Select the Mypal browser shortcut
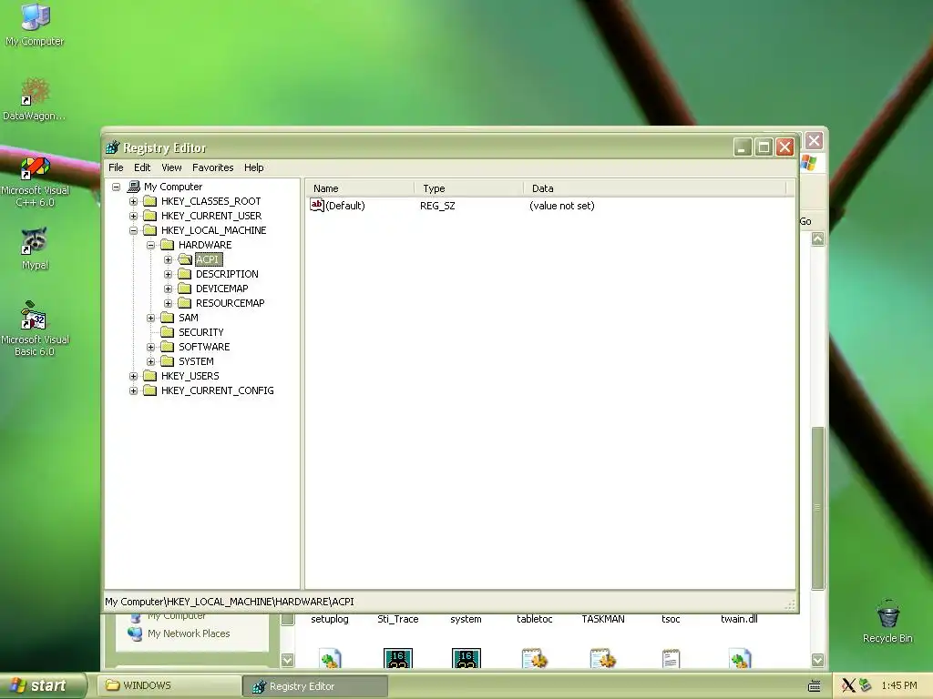Screen dimensions: 933x699 pyautogui.click(x=35, y=249)
